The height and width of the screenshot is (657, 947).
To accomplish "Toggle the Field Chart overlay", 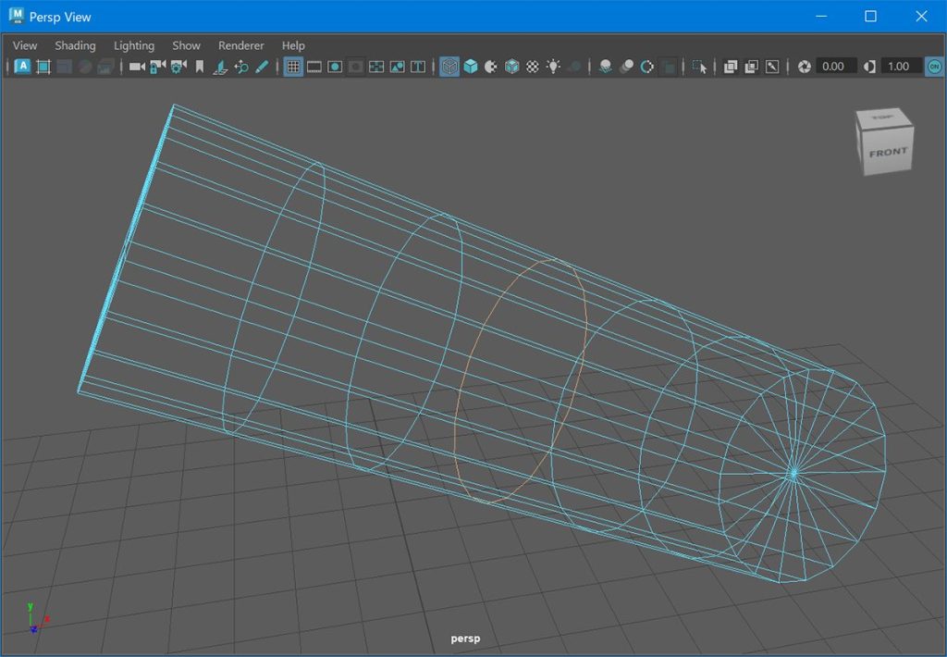I will pyautogui.click(x=376, y=67).
